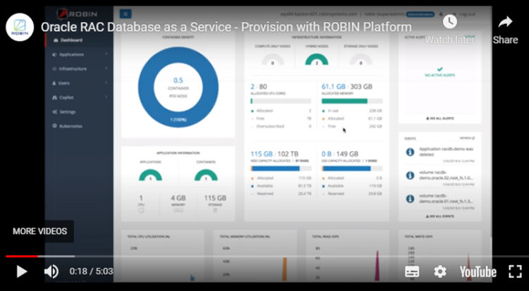Click the Total Read IOPS chart
This screenshot has width=529, height=291.
click(348, 256)
